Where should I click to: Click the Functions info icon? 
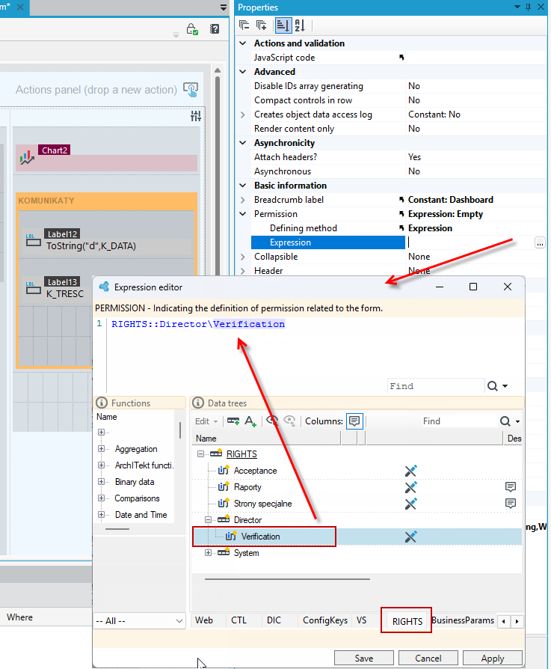point(102,403)
